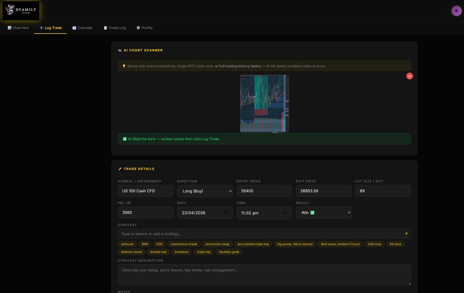This screenshot has width=464, height=293.
Task: Click the DFamily Trading logo
Action: [21, 11]
